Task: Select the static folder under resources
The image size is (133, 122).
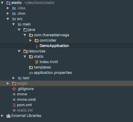Action: (39, 57)
